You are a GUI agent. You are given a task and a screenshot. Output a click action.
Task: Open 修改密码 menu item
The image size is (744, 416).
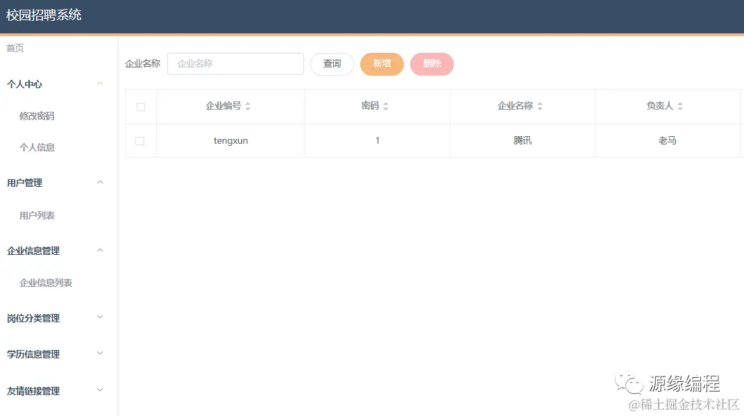point(37,116)
